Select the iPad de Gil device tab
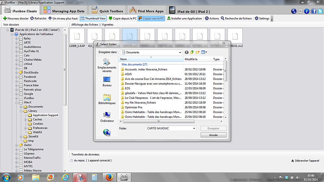Viewport: 324px width, 182px height. click(x=189, y=10)
